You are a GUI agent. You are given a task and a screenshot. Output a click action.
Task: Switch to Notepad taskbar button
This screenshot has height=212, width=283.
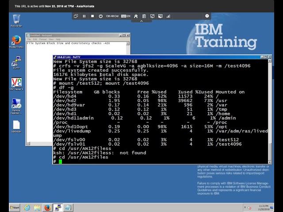68,208
